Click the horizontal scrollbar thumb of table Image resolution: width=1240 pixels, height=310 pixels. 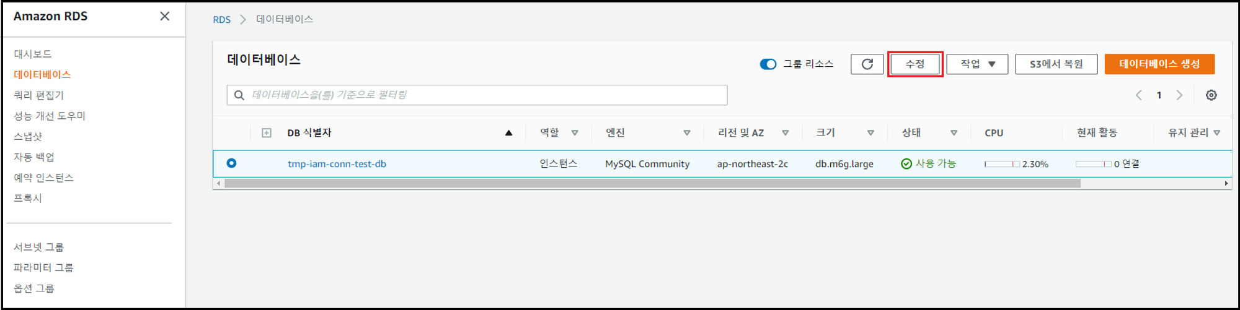click(x=652, y=183)
